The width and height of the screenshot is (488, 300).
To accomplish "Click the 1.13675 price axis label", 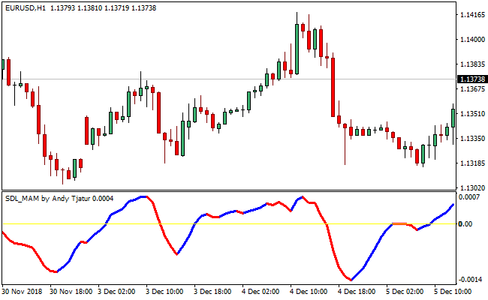I will click(472, 89).
